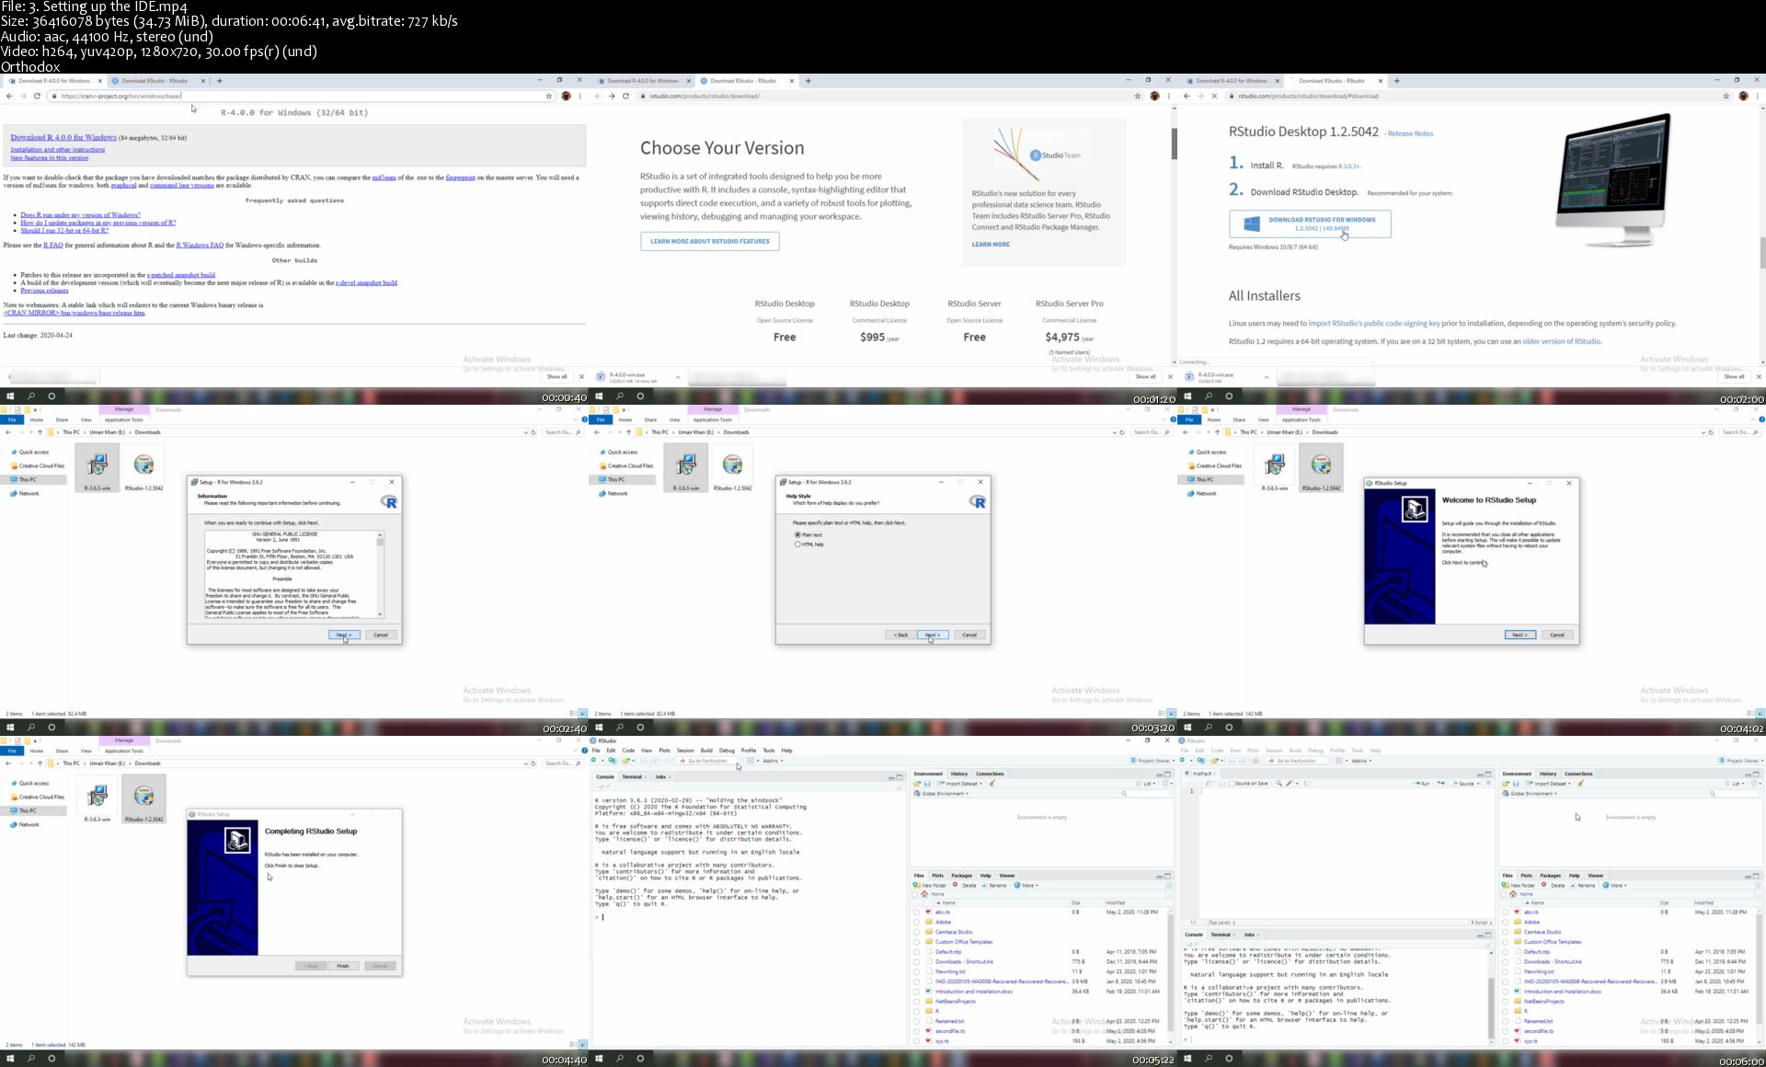Click the code tools magic wand icon

point(1289,784)
